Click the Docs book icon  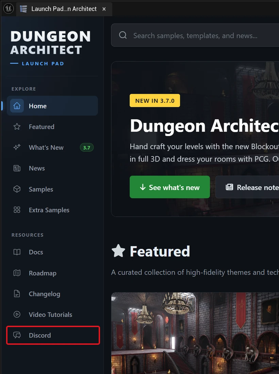tap(17, 252)
